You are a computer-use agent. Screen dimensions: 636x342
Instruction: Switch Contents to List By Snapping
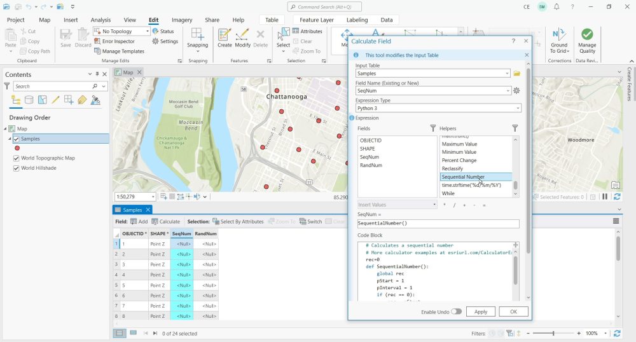click(x=69, y=100)
